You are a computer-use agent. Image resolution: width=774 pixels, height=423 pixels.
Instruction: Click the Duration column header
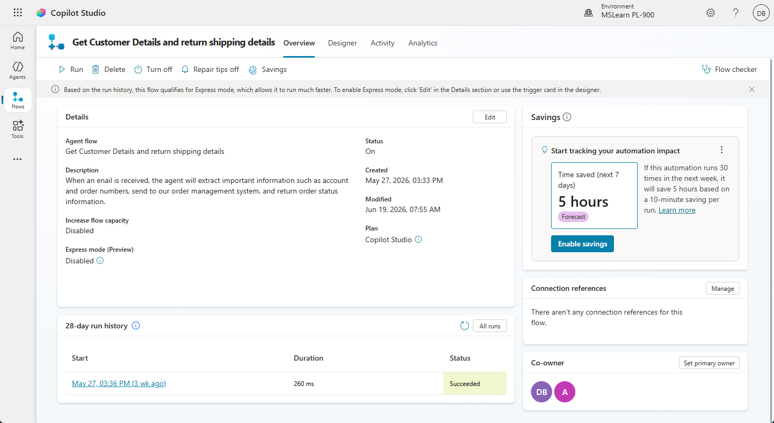(x=309, y=358)
